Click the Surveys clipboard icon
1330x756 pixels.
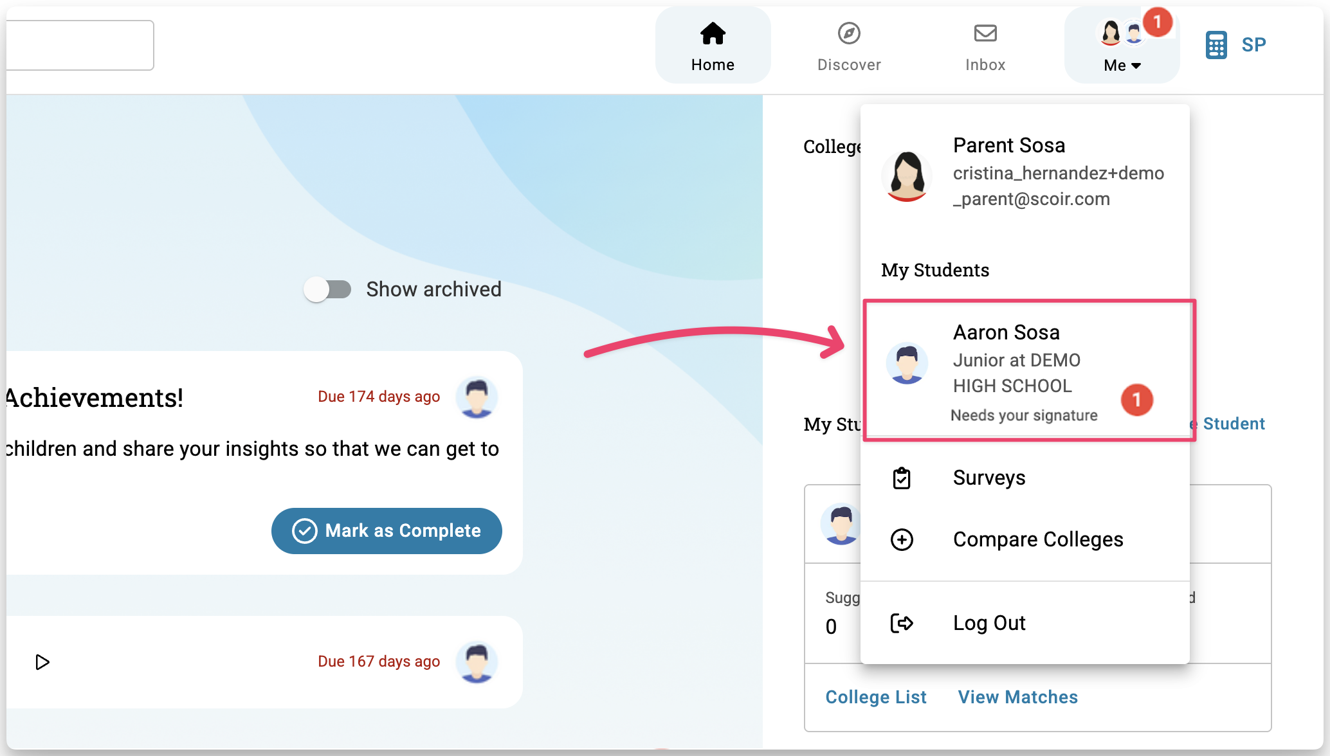coord(902,478)
